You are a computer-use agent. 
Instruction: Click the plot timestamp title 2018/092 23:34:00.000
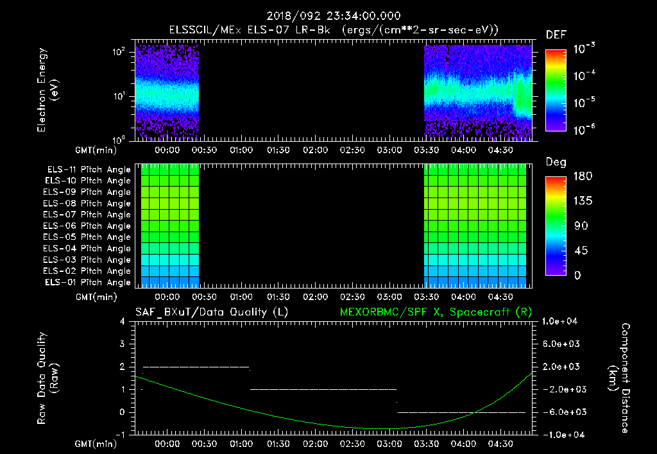(334, 16)
